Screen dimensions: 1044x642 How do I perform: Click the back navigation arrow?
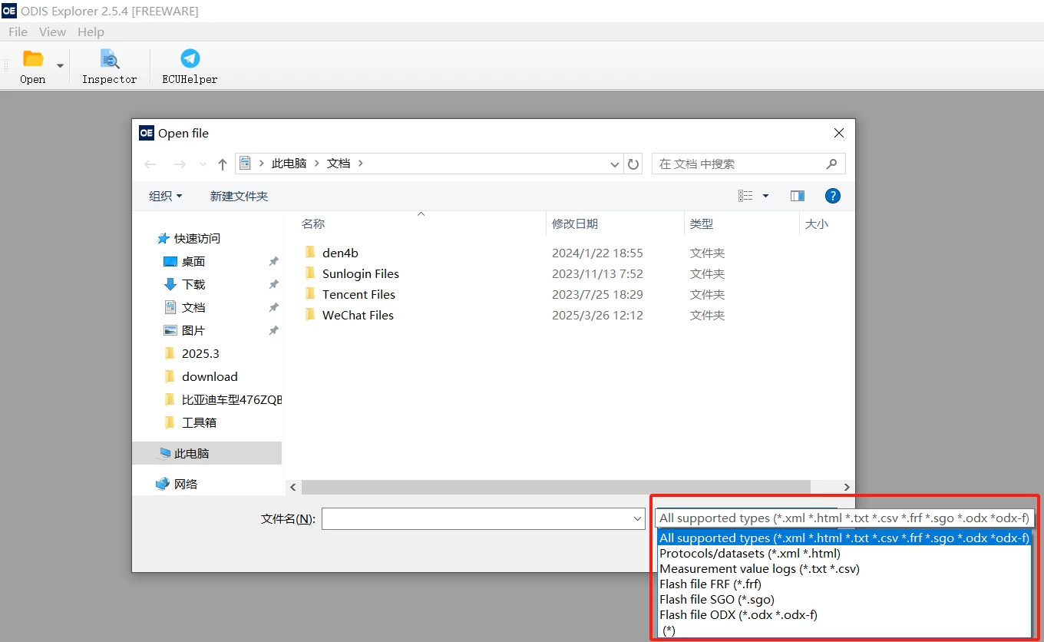pyautogui.click(x=150, y=164)
